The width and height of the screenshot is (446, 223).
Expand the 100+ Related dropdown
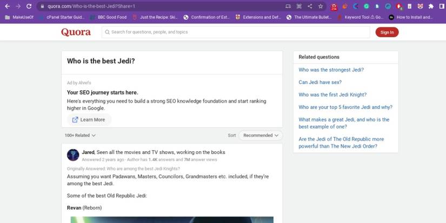tap(80, 135)
